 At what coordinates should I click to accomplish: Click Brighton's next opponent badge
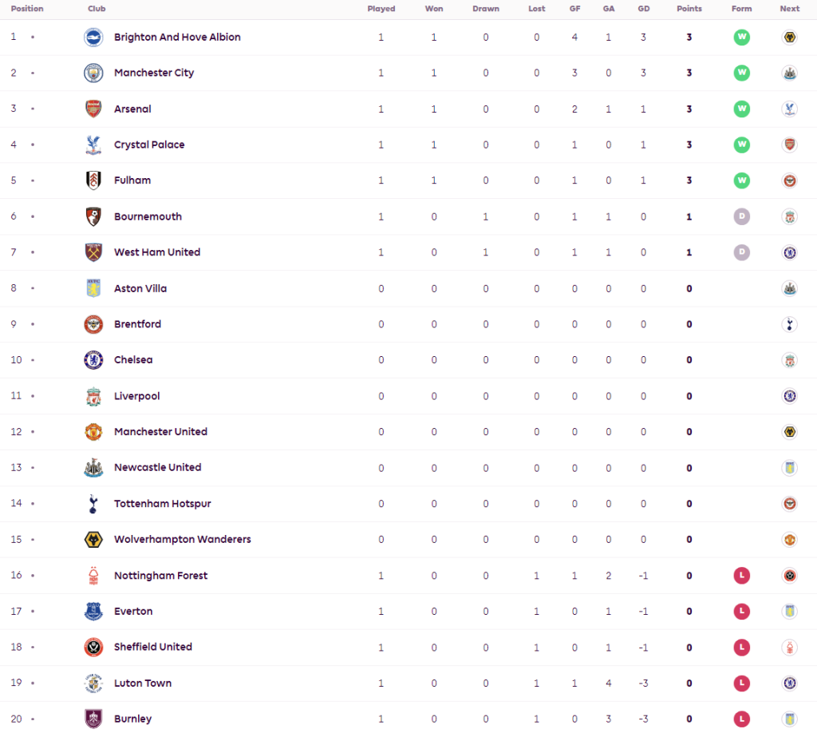pyautogui.click(x=789, y=37)
